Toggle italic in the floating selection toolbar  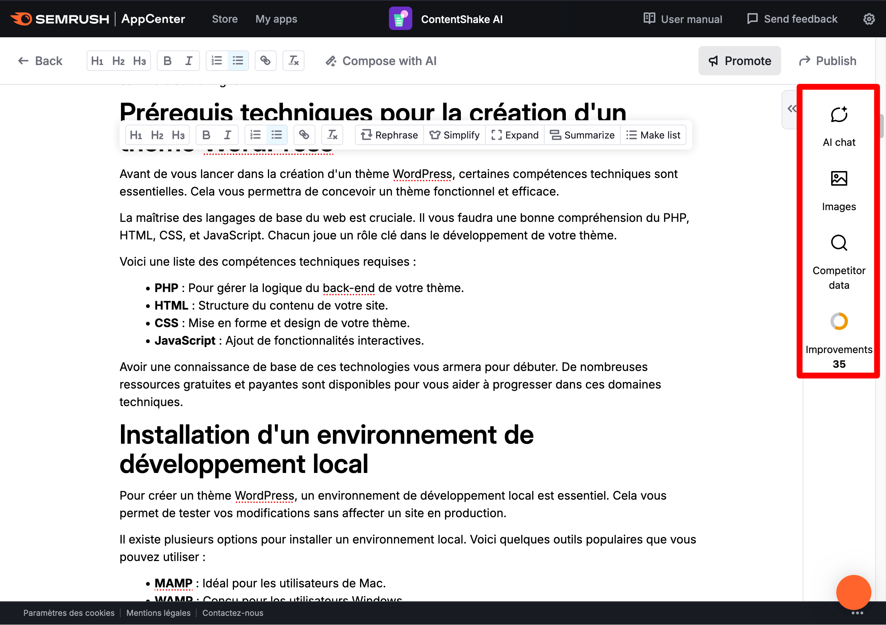pos(228,135)
